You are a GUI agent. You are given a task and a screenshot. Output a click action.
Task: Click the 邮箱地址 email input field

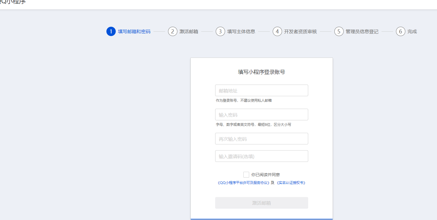261,90
